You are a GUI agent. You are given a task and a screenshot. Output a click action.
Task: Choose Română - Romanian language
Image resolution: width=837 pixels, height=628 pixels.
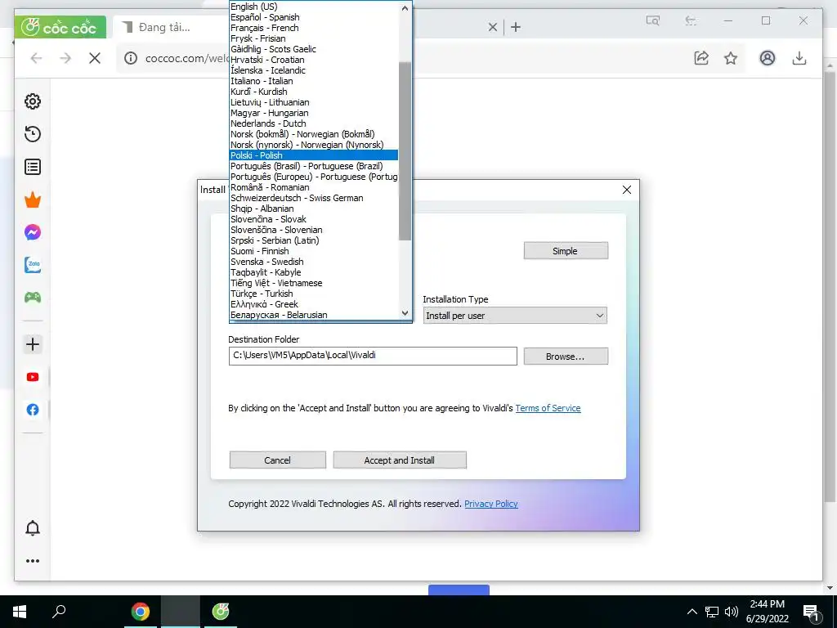(313, 187)
